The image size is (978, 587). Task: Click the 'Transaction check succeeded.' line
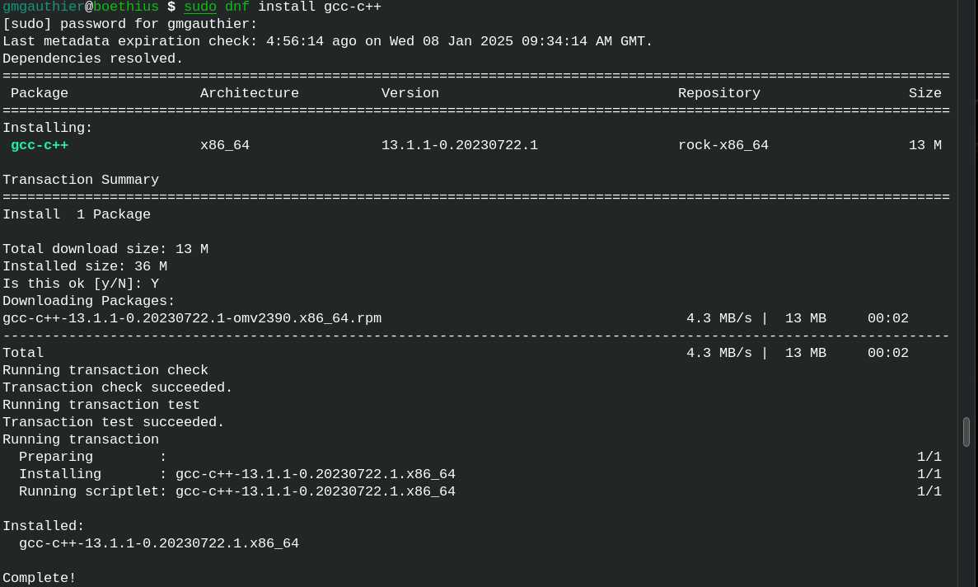[117, 387]
